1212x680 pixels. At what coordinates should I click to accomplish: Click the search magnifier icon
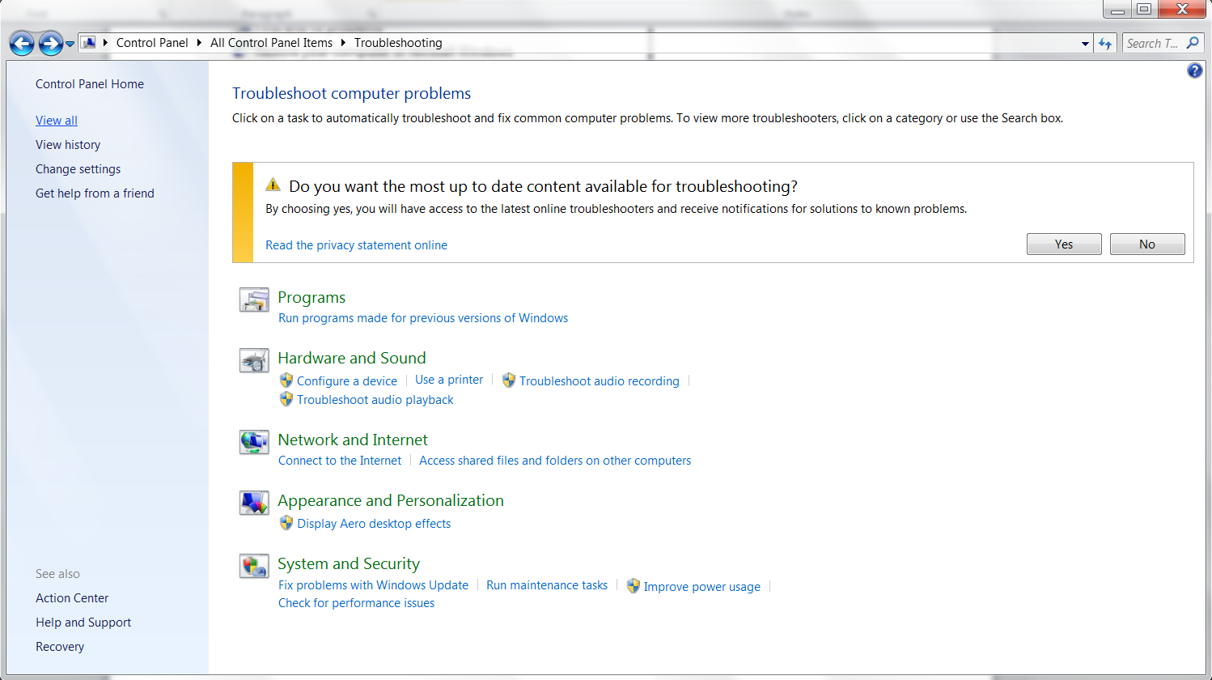(1193, 43)
